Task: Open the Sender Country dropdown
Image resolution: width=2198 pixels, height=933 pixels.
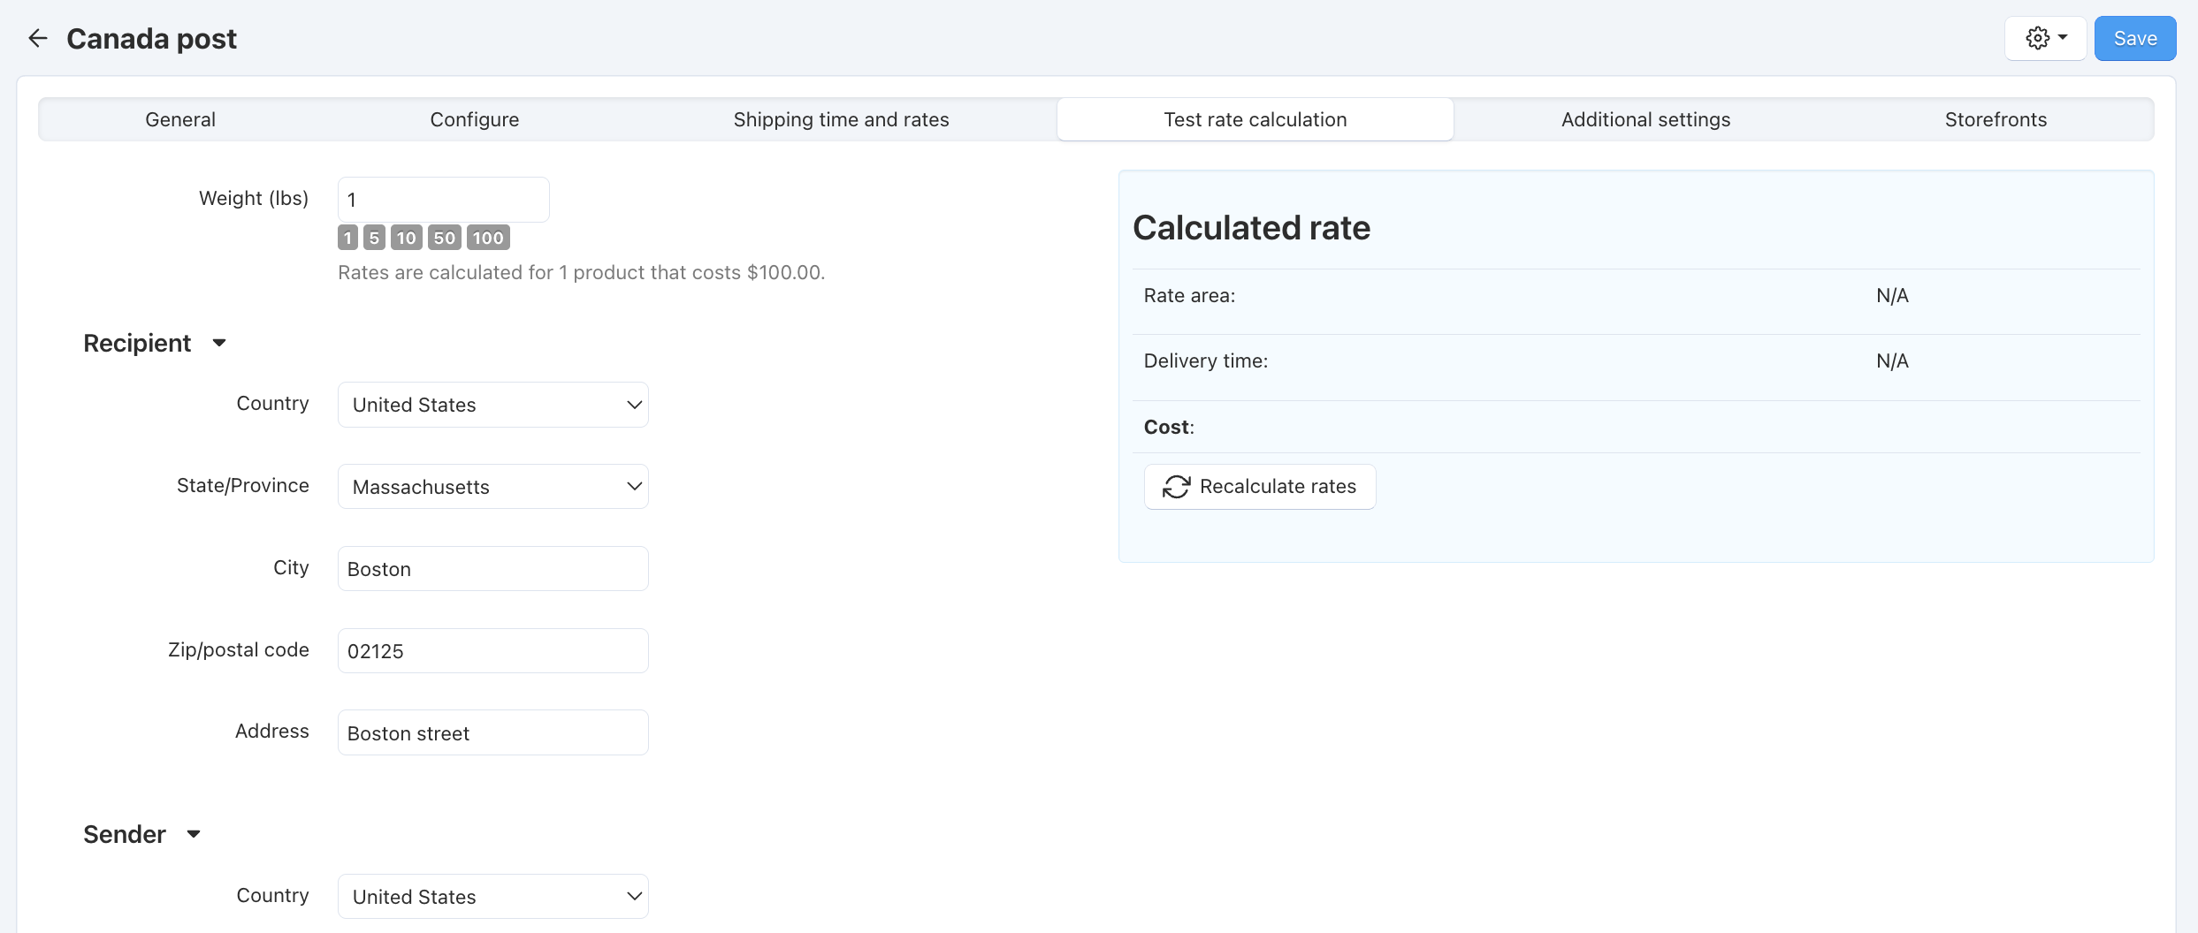Action: click(493, 897)
